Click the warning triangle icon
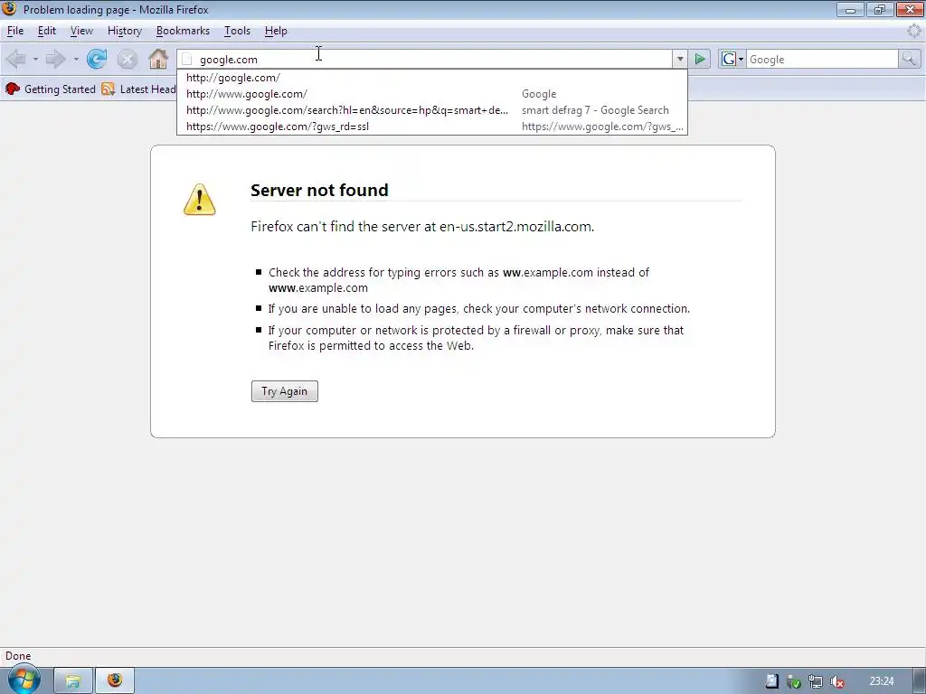Screen dimensions: 926x694 click(200, 200)
